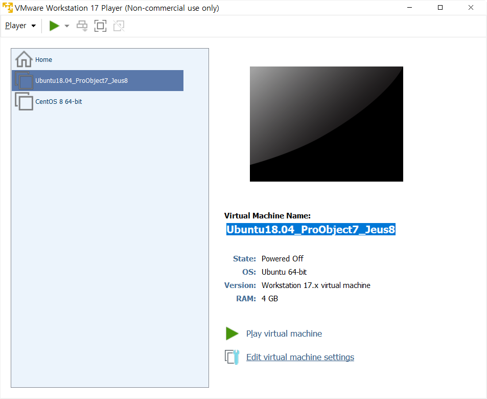Click the VMware Workstation logo in title bar

pos(8,8)
